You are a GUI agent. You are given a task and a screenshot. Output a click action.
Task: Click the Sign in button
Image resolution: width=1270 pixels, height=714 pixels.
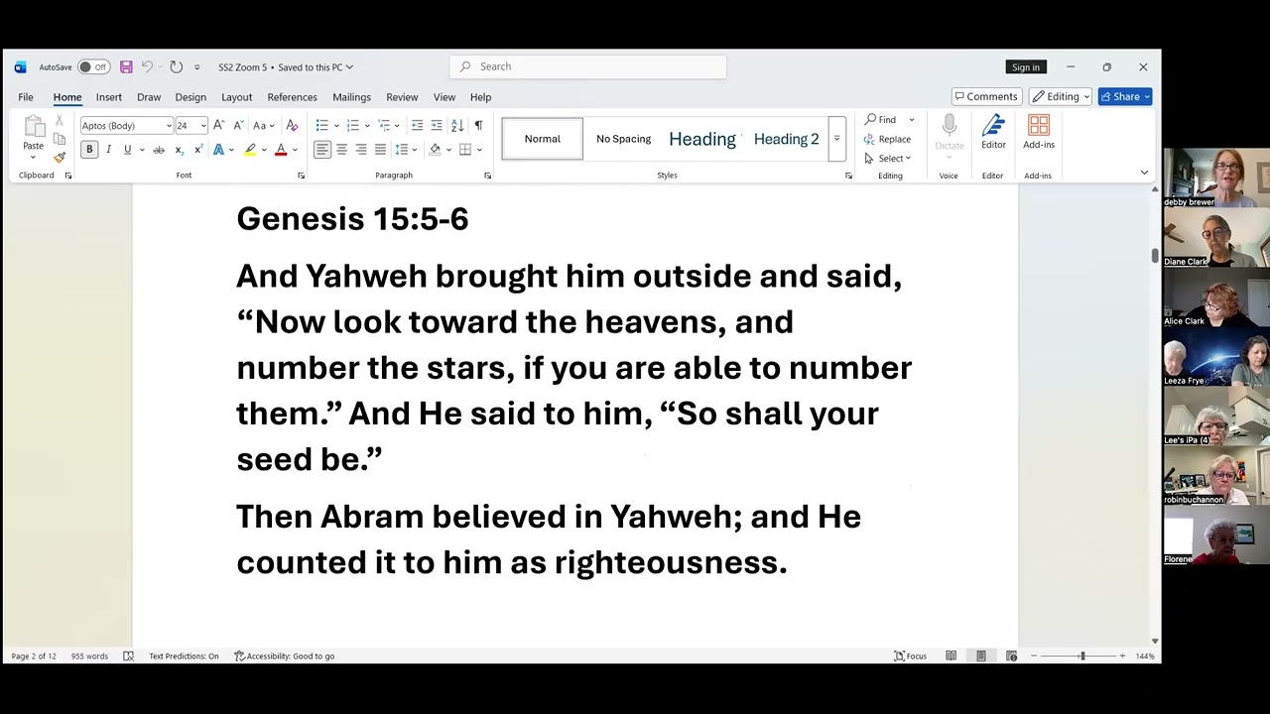1026,67
